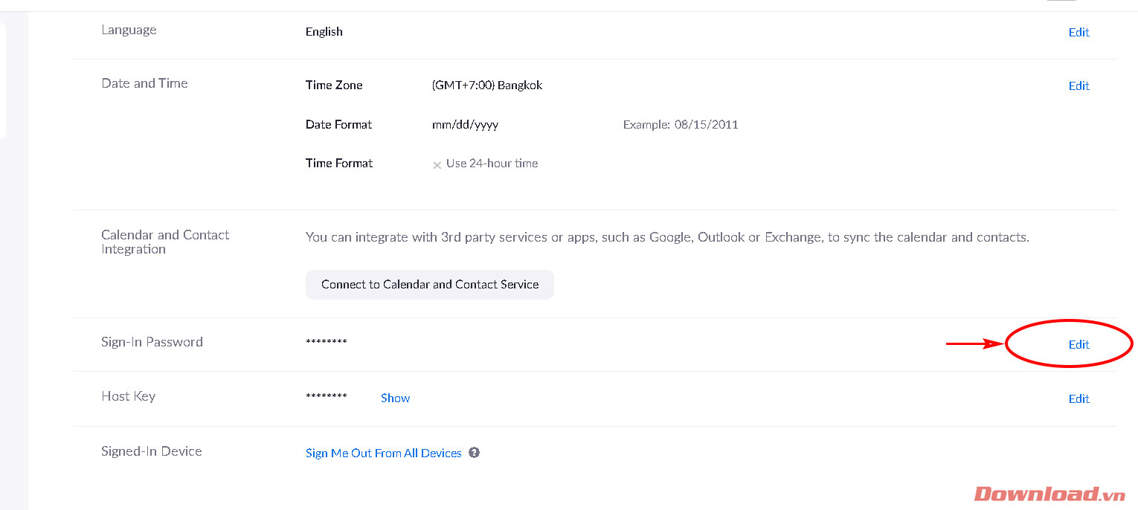1138x510 pixels.
Task: Click the Calendar and Contact Integration label
Action: coord(164,242)
